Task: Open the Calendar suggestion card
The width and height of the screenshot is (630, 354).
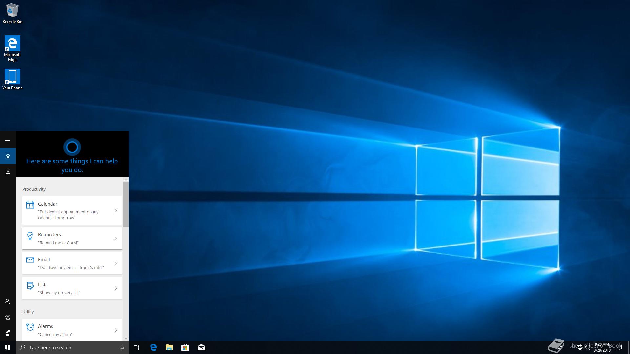Action: [x=72, y=210]
